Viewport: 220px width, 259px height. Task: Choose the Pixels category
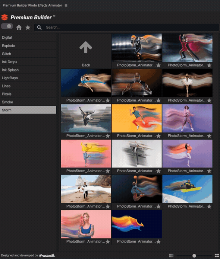pyautogui.click(x=28, y=94)
